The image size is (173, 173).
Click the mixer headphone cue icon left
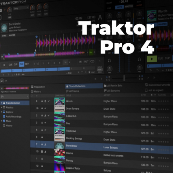(x=109, y=61)
